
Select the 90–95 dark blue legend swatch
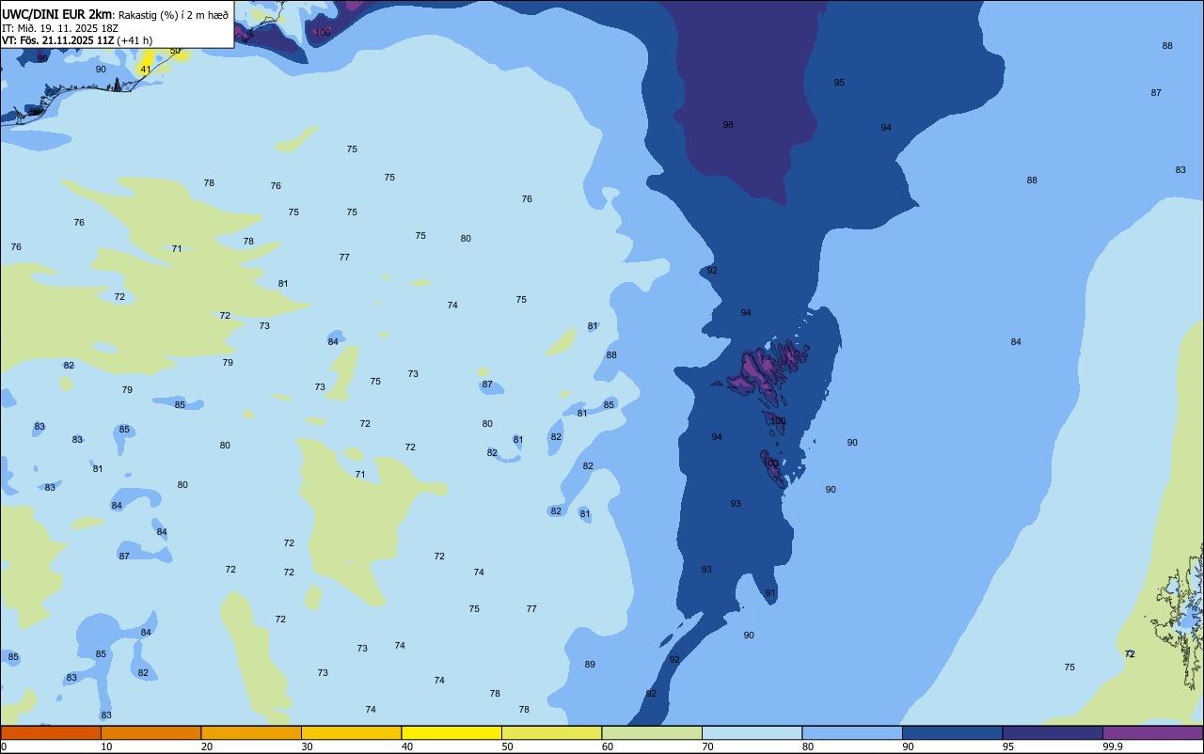pos(952,732)
